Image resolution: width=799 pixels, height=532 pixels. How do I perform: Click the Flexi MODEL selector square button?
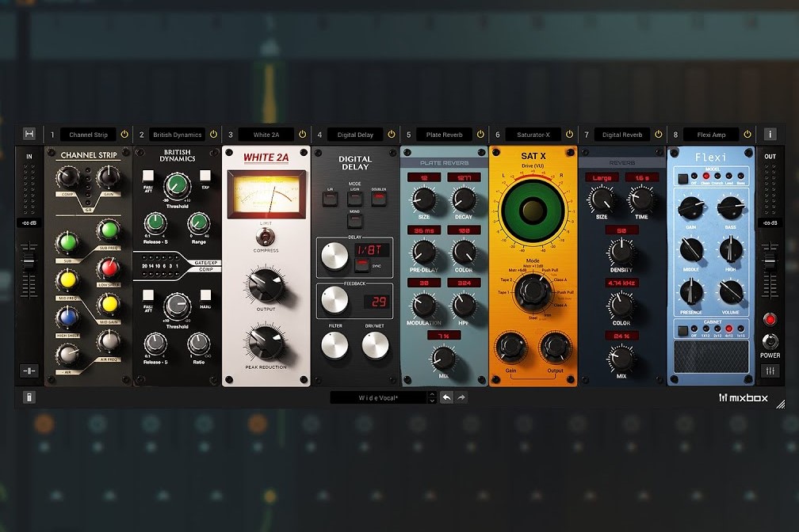point(682,179)
